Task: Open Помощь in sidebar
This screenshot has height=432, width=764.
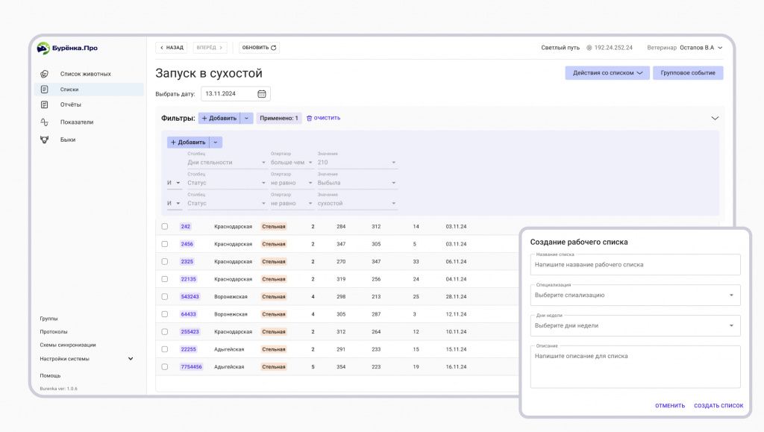Action: (50, 375)
